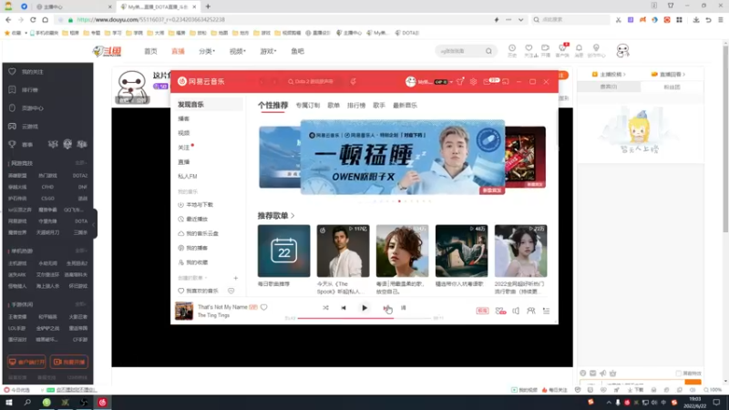Image resolution: width=729 pixels, height=410 pixels.
Task: Open Douyu watch history clock icon
Action: pos(512,50)
